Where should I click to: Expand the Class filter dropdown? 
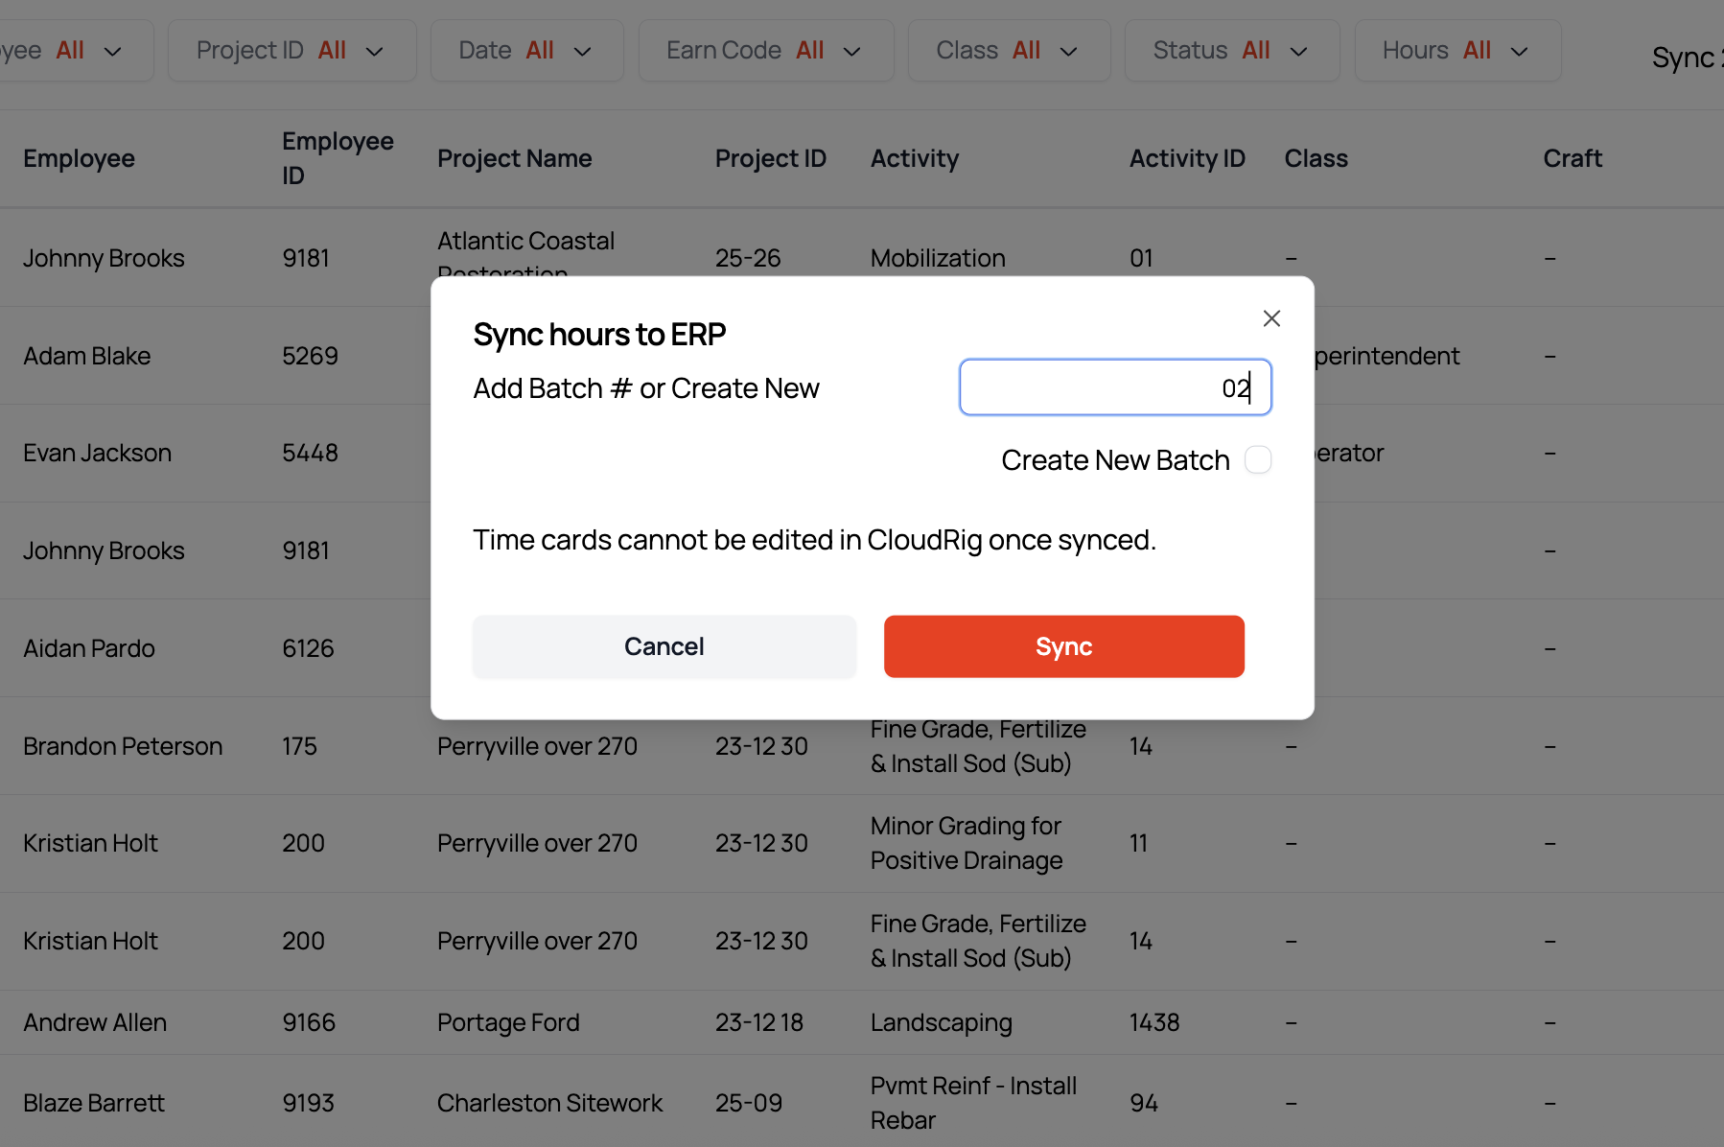(1010, 50)
